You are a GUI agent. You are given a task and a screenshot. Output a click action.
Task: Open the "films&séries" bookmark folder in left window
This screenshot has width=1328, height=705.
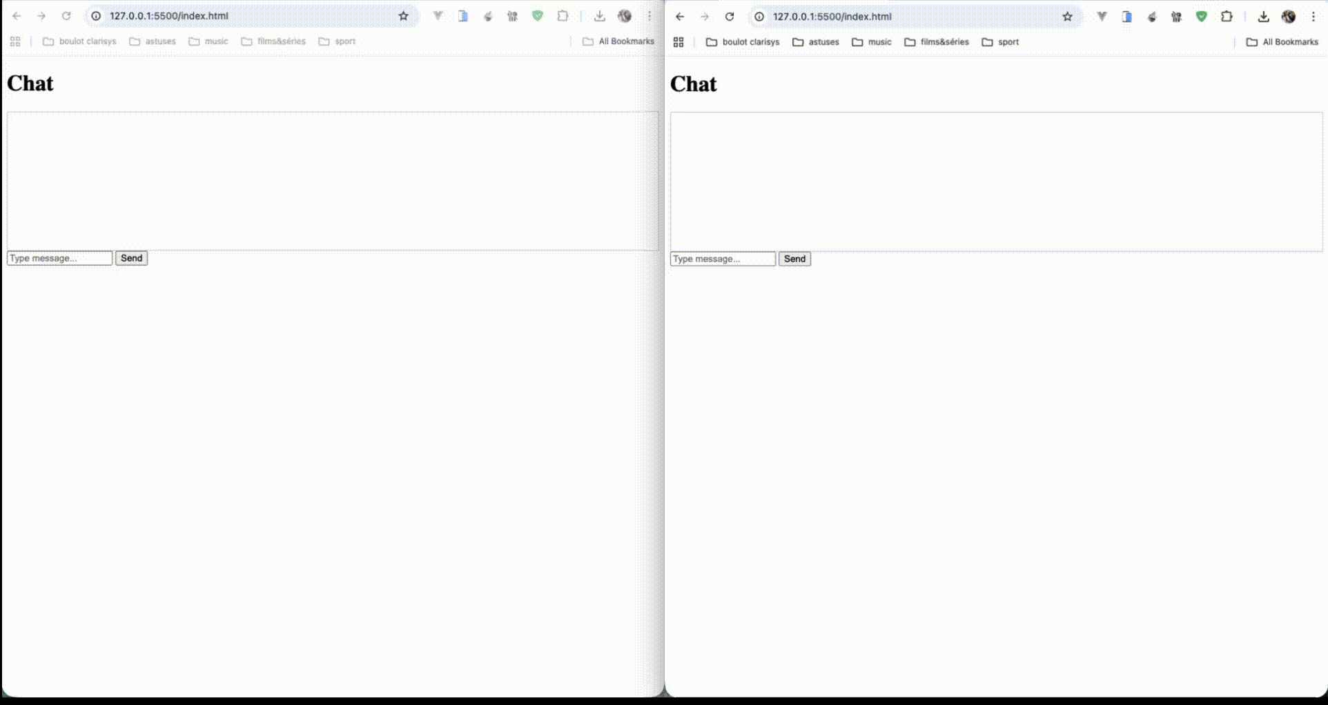(x=273, y=41)
